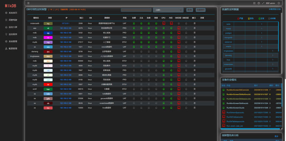Click the 未采集 grey legend icon
The height and width of the screenshot is (141, 286).
[269, 19]
